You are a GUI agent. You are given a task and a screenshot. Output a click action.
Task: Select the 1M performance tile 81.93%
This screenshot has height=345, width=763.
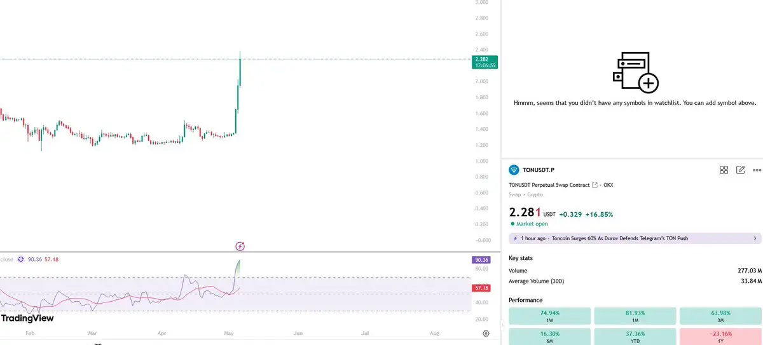pos(635,316)
